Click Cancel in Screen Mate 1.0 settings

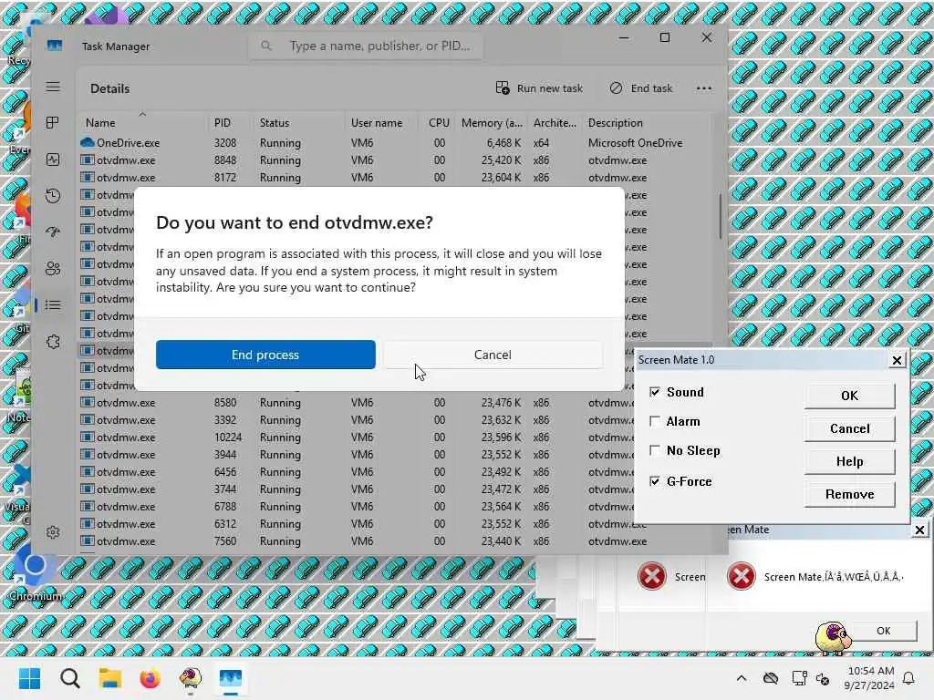tap(849, 428)
